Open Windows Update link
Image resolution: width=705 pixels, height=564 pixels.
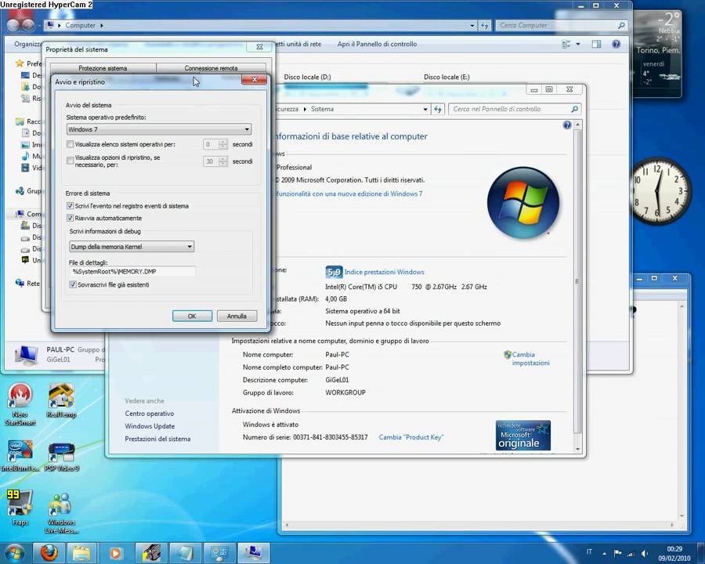pos(150,426)
